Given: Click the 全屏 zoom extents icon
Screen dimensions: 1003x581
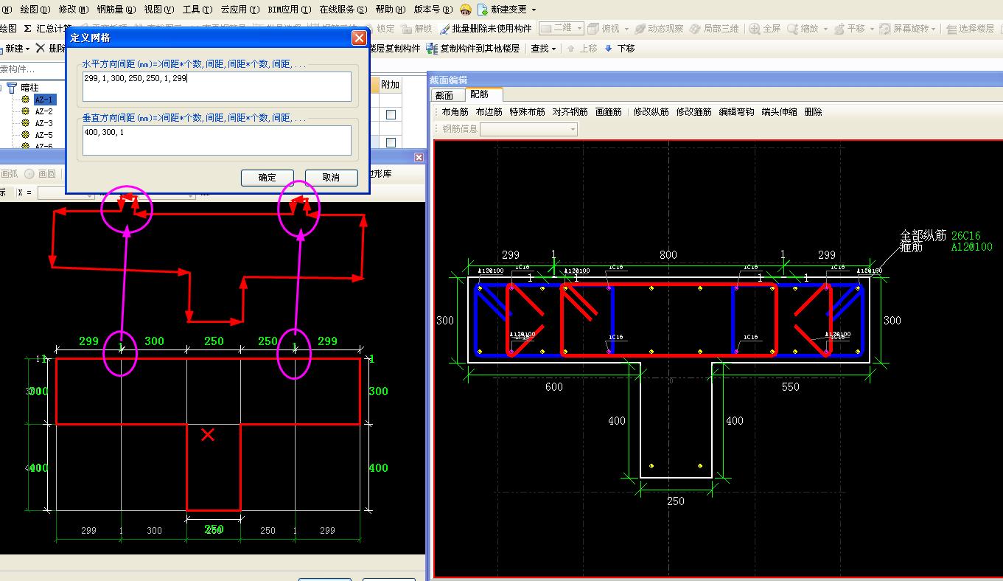Looking at the screenshot, I should [x=755, y=29].
